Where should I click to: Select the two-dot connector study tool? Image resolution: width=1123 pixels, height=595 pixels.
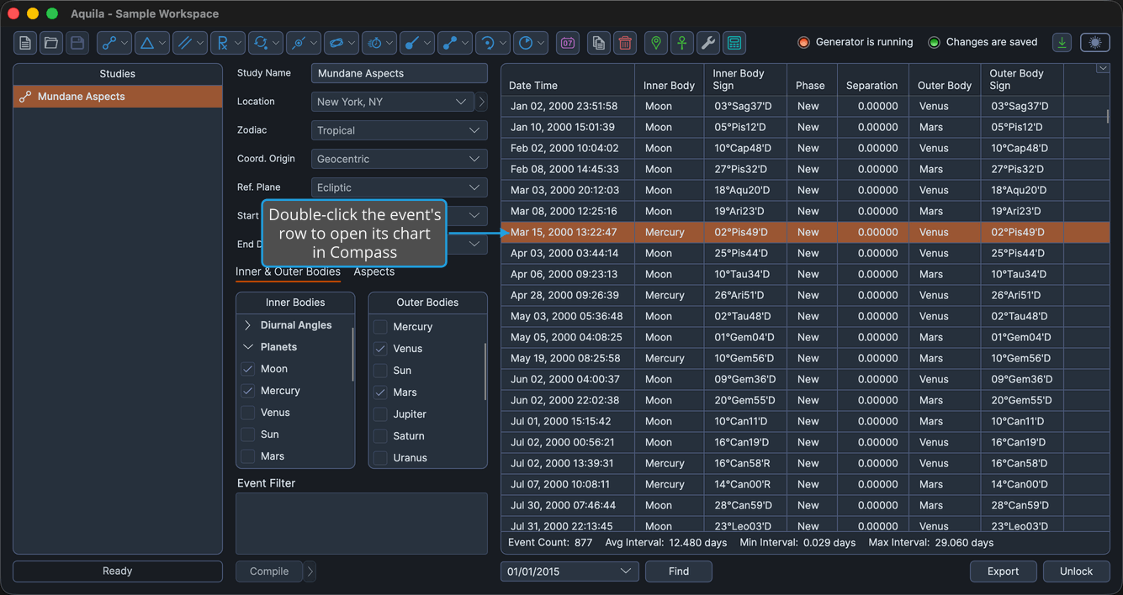[455, 43]
